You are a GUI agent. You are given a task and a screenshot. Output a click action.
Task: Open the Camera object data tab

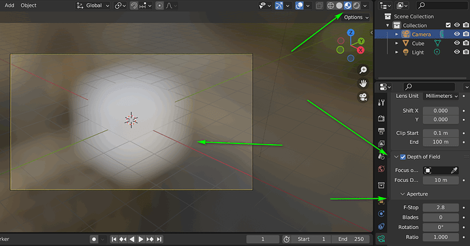click(x=381, y=239)
